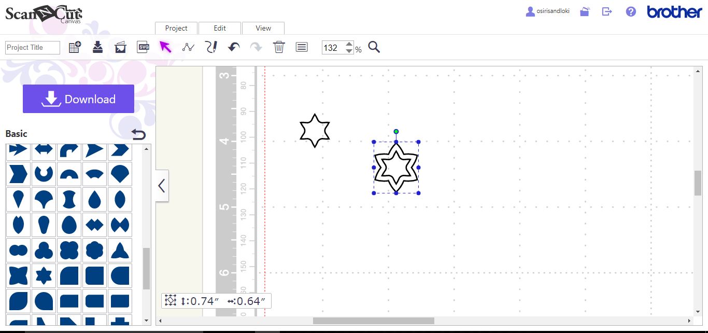
Task: Open the SVG import tool
Action: click(x=143, y=47)
